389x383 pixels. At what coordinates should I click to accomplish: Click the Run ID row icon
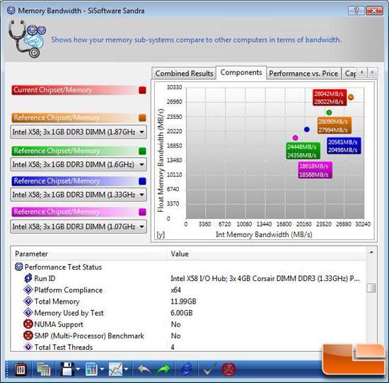coord(28,278)
